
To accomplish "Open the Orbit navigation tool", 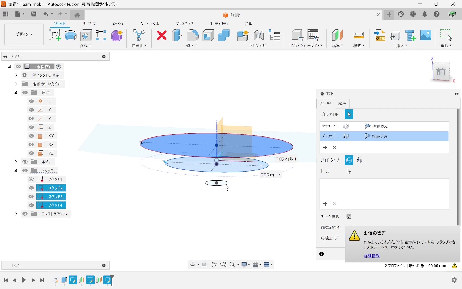I will pos(192,265).
